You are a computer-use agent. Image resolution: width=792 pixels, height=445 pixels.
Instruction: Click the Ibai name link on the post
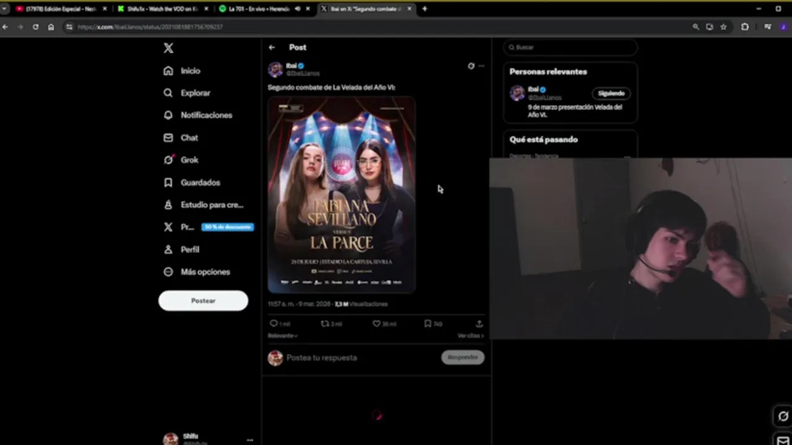tap(291, 66)
